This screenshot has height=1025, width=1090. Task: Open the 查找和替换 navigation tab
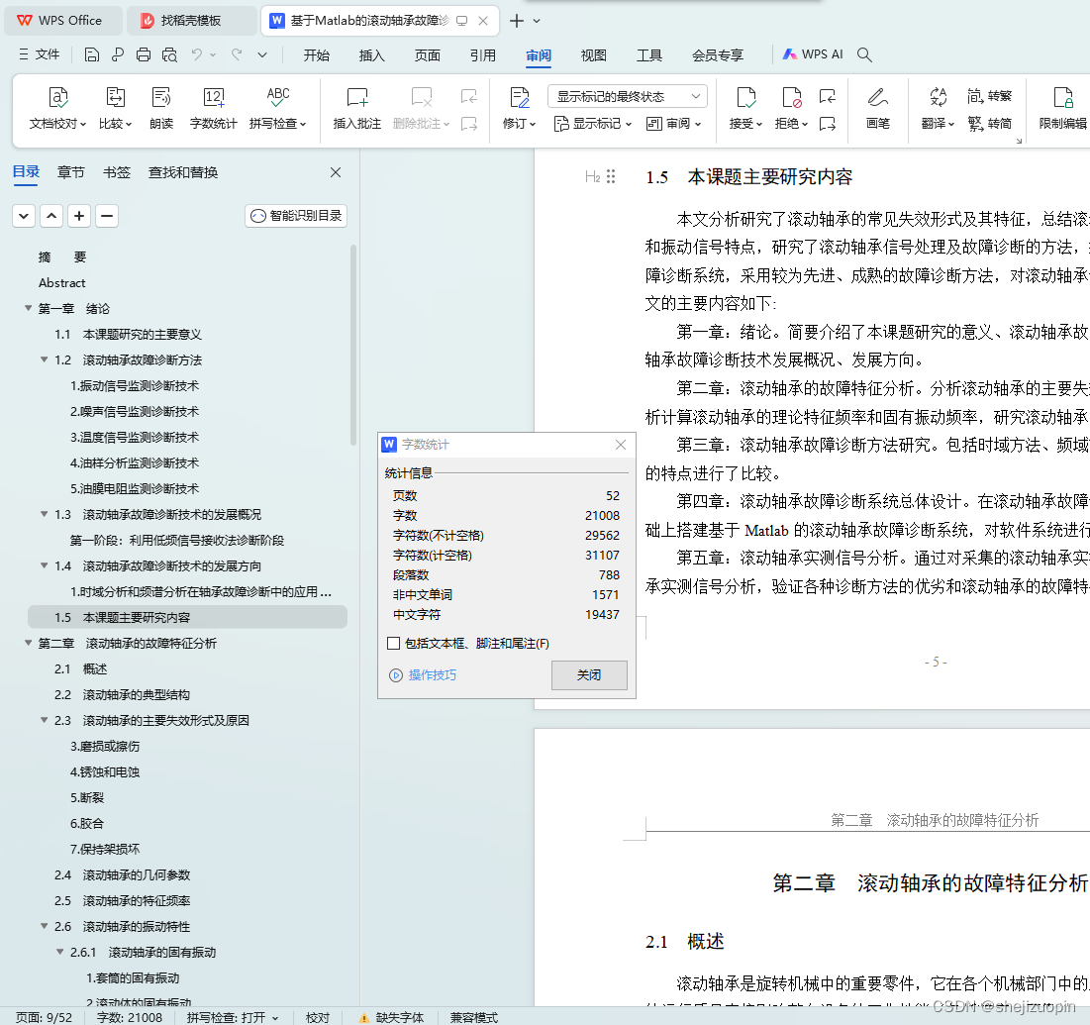coord(183,172)
